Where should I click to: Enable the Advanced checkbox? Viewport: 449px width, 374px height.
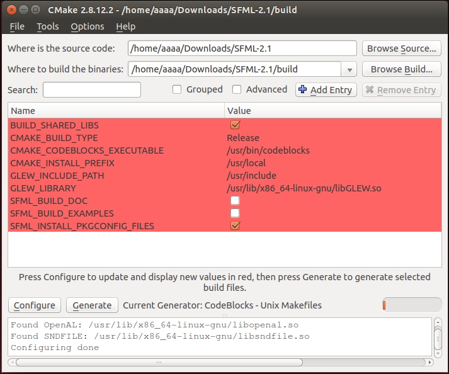[237, 89]
